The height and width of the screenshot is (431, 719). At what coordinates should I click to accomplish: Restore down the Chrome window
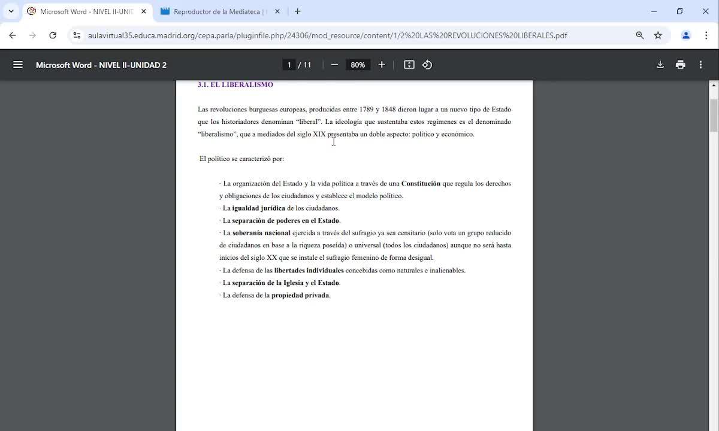pyautogui.click(x=679, y=11)
